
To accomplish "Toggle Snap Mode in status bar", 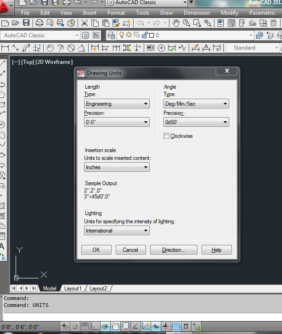I will (75, 326).
